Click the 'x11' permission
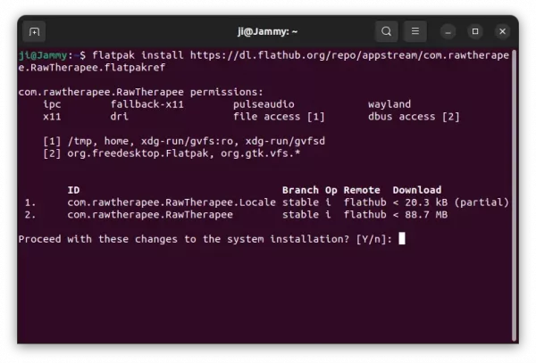Screen dimensions: 536x363 52,117
